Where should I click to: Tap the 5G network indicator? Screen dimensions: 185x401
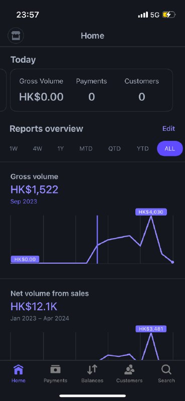click(155, 15)
